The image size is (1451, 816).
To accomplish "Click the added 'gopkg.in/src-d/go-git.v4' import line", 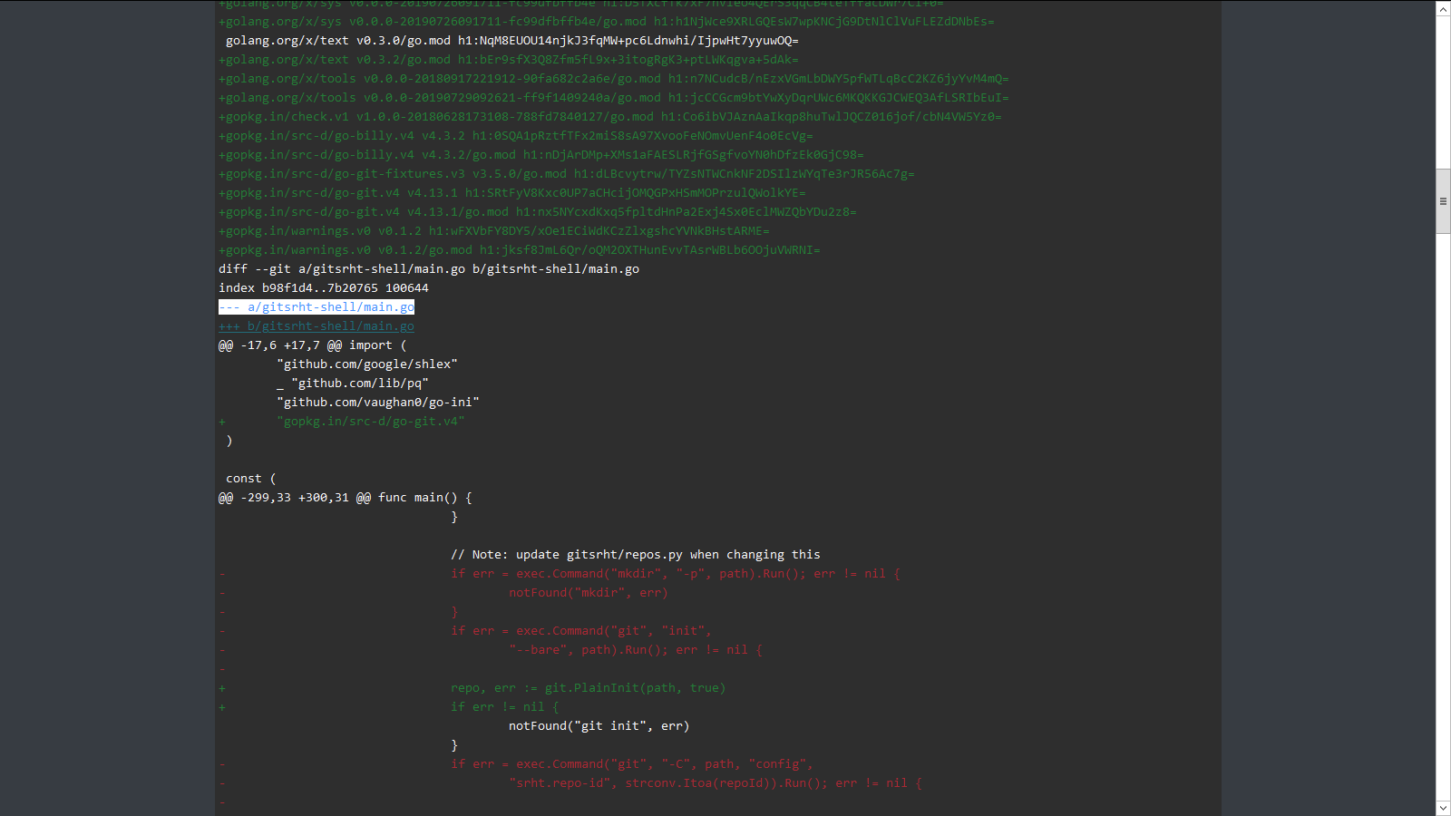I will tap(370, 422).
